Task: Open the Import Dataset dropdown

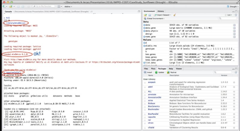Action: coord(162,15)
